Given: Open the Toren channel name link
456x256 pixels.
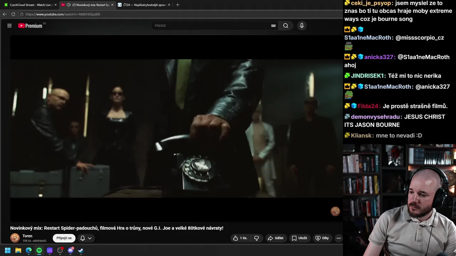Looking at the screenshot, I should pyautogui.click(x=27, y=236).
